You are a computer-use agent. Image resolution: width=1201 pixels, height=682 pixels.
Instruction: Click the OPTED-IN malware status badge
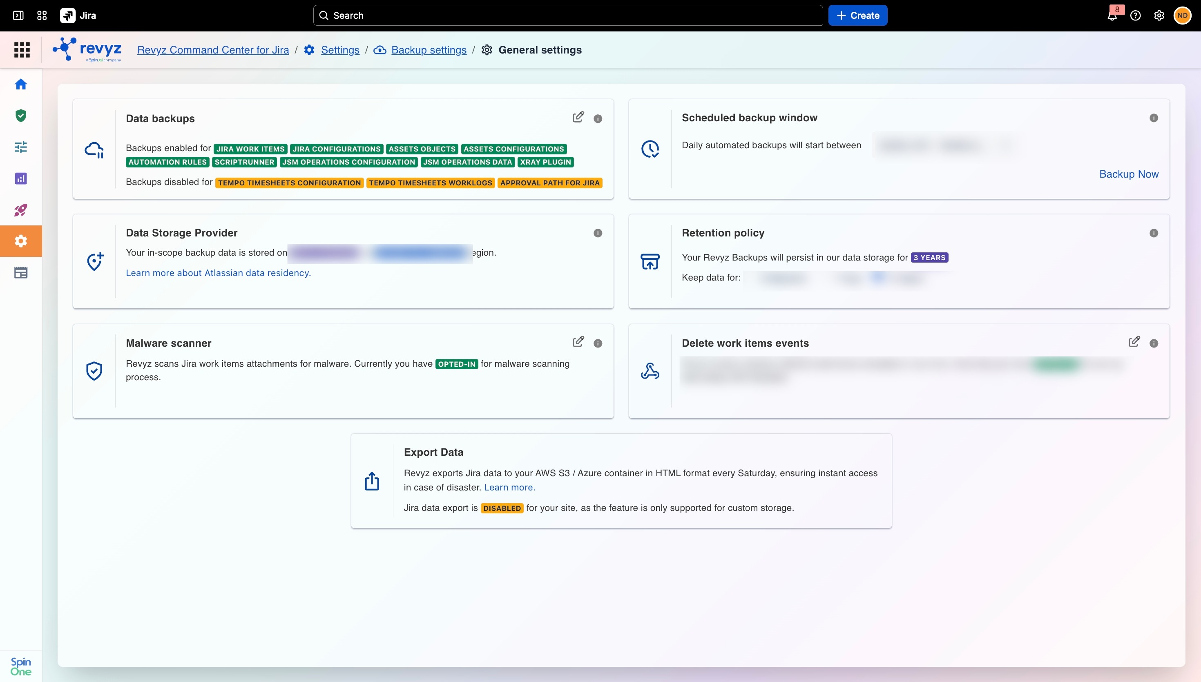point(457,364)
